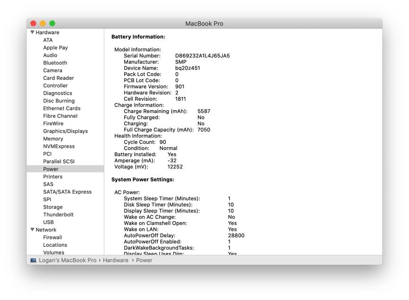Screen dimensions: 409x300
Task: Click the AC Power subheading
Action: click(127, 192)
